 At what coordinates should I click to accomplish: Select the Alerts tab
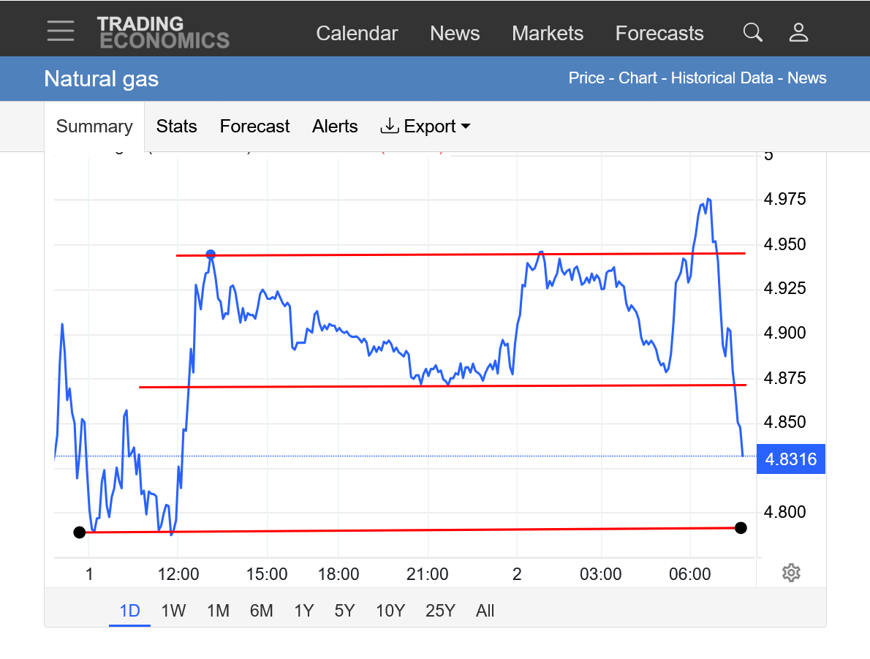point(335,127)
